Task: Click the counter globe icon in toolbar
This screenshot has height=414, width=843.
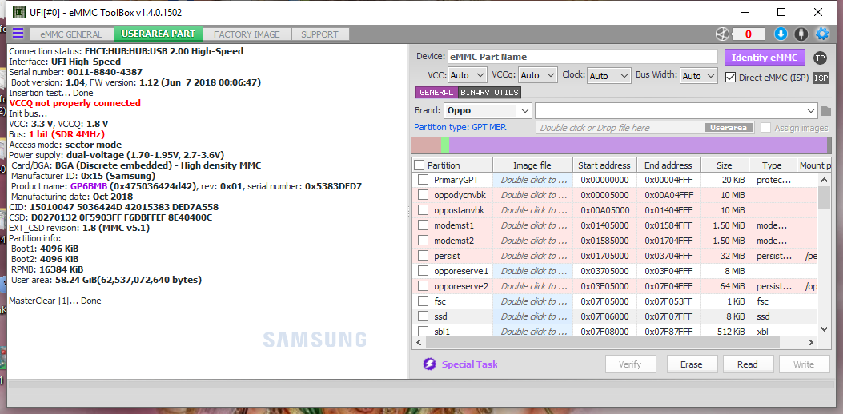Action: (x=722, y=34)
